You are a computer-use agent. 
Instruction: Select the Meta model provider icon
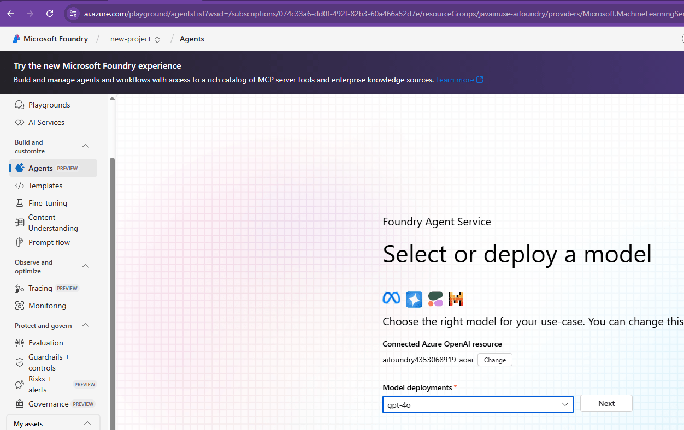click(x=391, y=299)
